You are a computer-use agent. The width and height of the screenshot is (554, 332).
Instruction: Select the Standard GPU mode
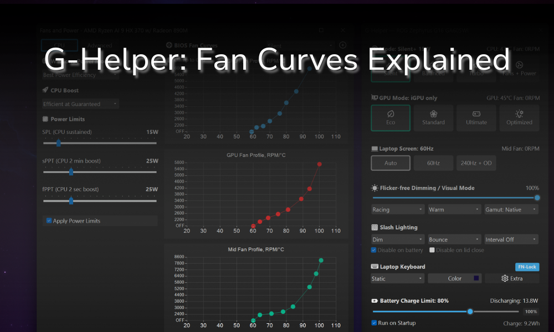(433, 118)
